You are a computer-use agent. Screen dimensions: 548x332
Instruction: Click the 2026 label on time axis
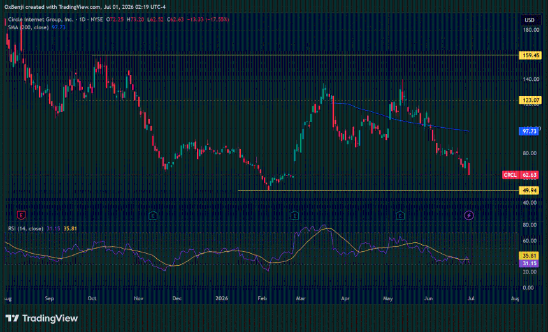(222, 298)
